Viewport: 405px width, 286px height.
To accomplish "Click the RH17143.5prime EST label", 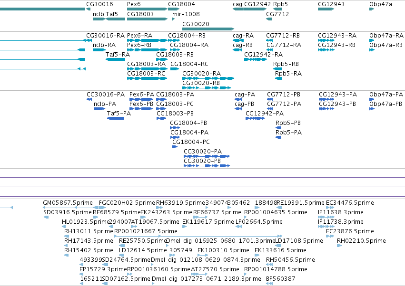I will (89, 241).
